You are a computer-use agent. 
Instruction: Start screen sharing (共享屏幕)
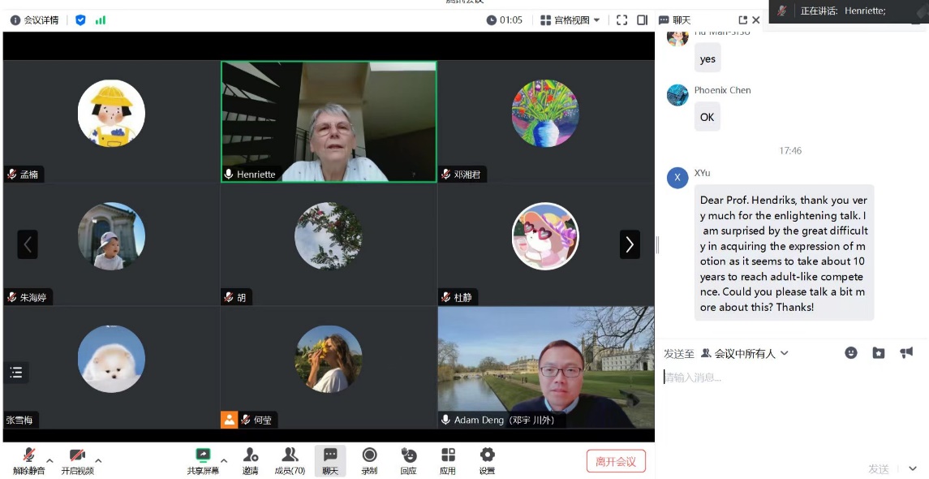[x=203, y=460]
